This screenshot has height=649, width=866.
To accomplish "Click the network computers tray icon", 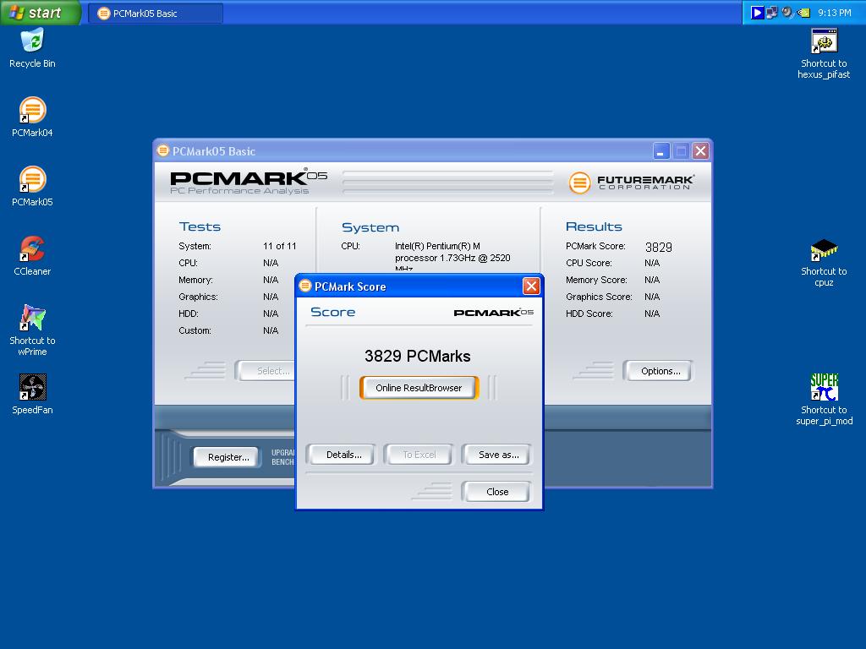I will tap(771, 13).
